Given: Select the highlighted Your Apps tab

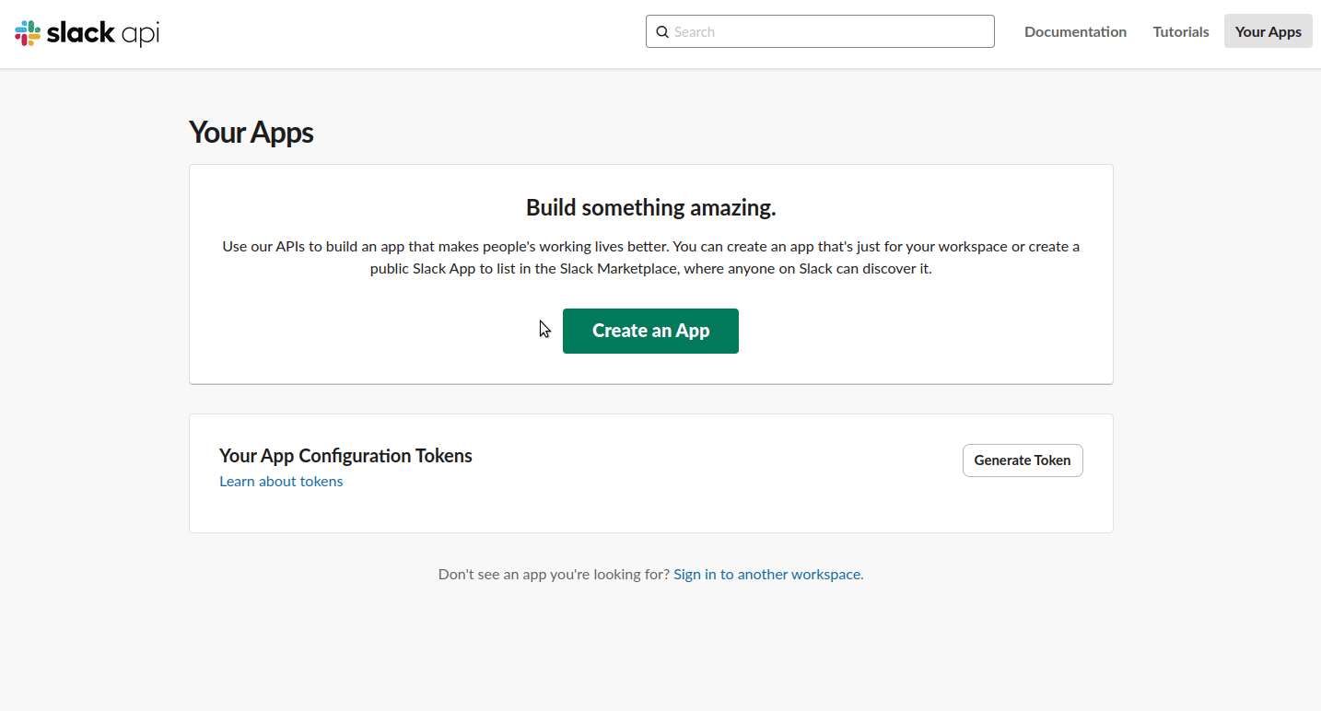Looking at the screenshot, I should click(1268, 30).
